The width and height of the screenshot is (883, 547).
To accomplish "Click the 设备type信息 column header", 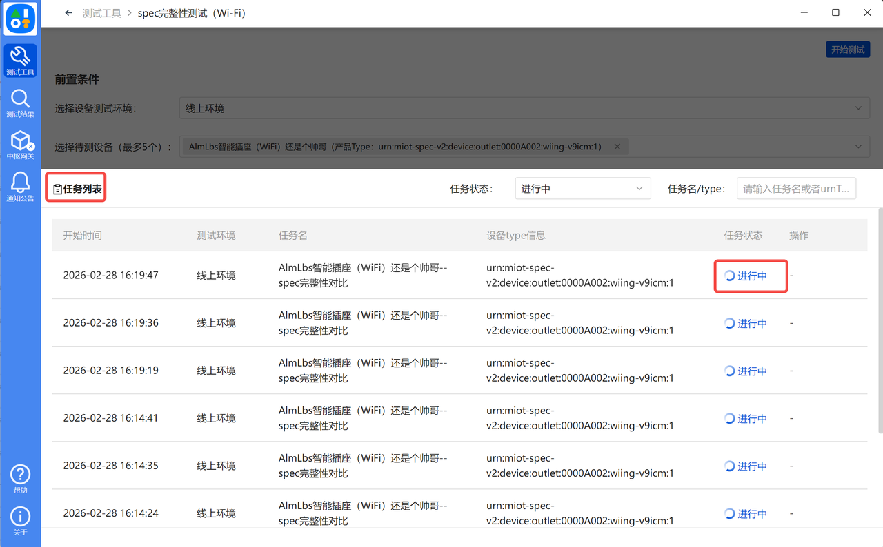I will (516, 236).
